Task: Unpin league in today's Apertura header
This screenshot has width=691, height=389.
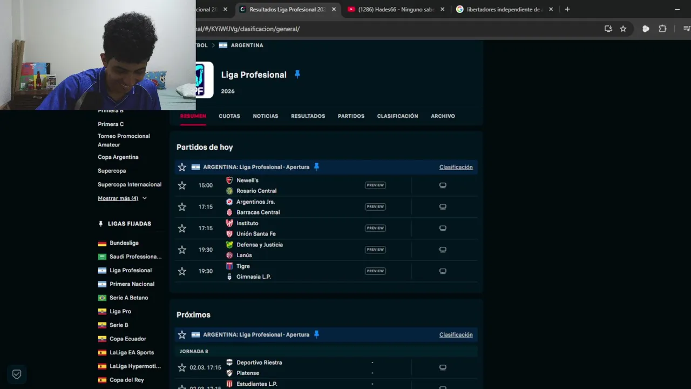Action: (x=316, y=167)
